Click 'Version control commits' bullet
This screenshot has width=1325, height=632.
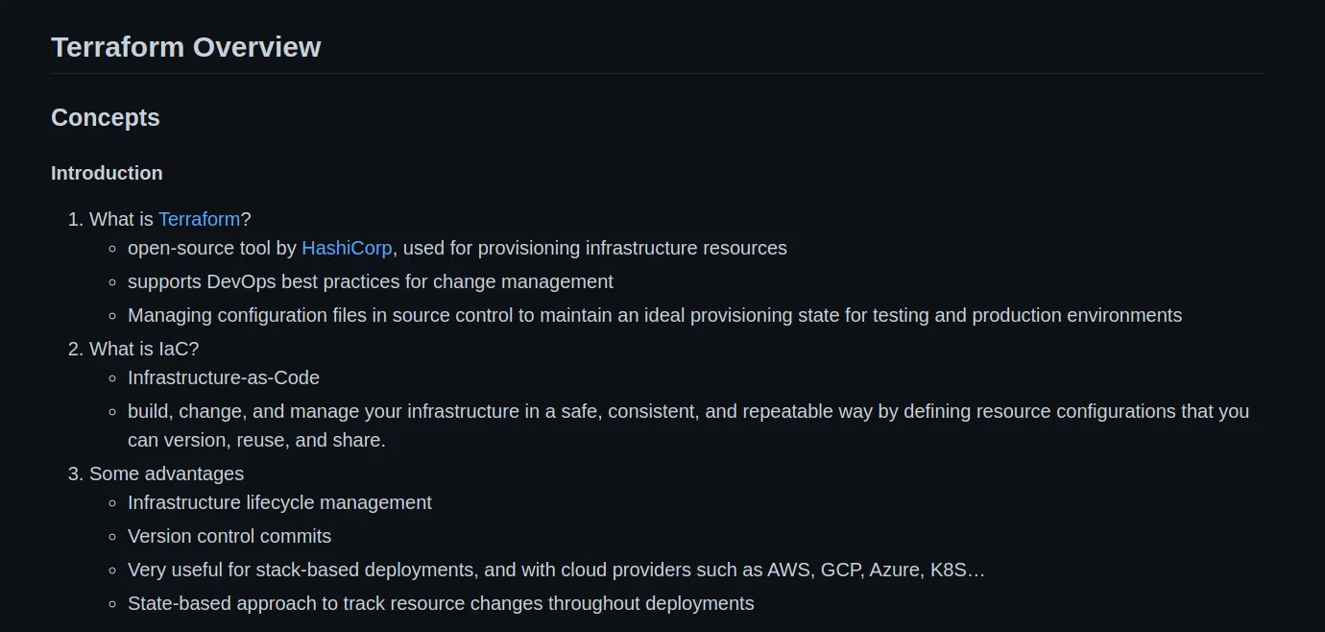click(x=229, y=536)
